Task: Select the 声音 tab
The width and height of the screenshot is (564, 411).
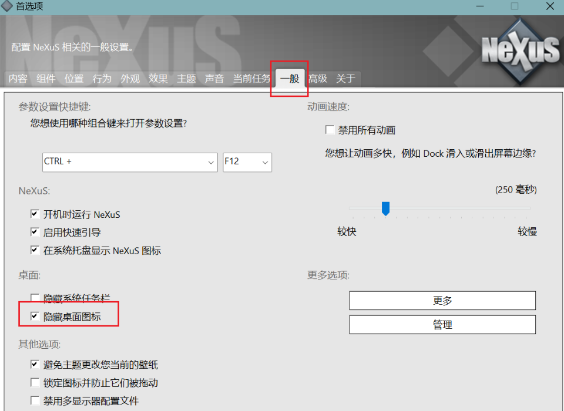Action: 214,78
